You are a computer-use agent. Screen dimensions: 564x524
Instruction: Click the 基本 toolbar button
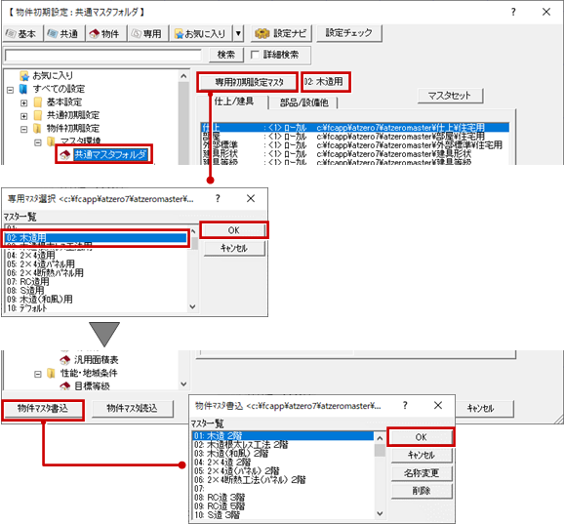[x=22, y=34]
